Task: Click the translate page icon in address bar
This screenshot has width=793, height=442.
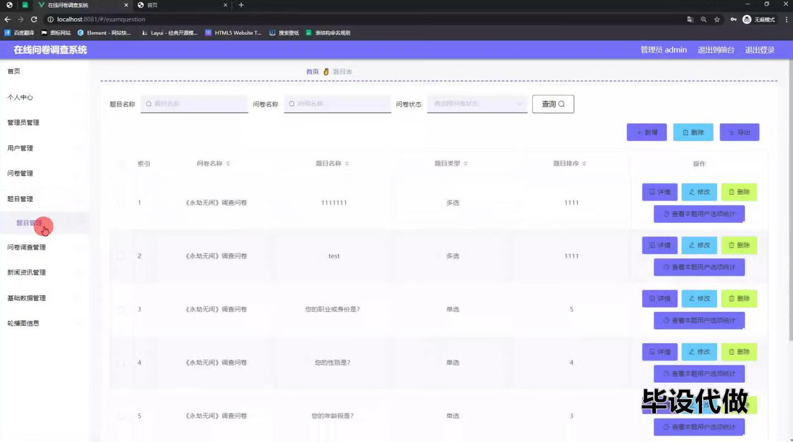Action: point(691,19)
